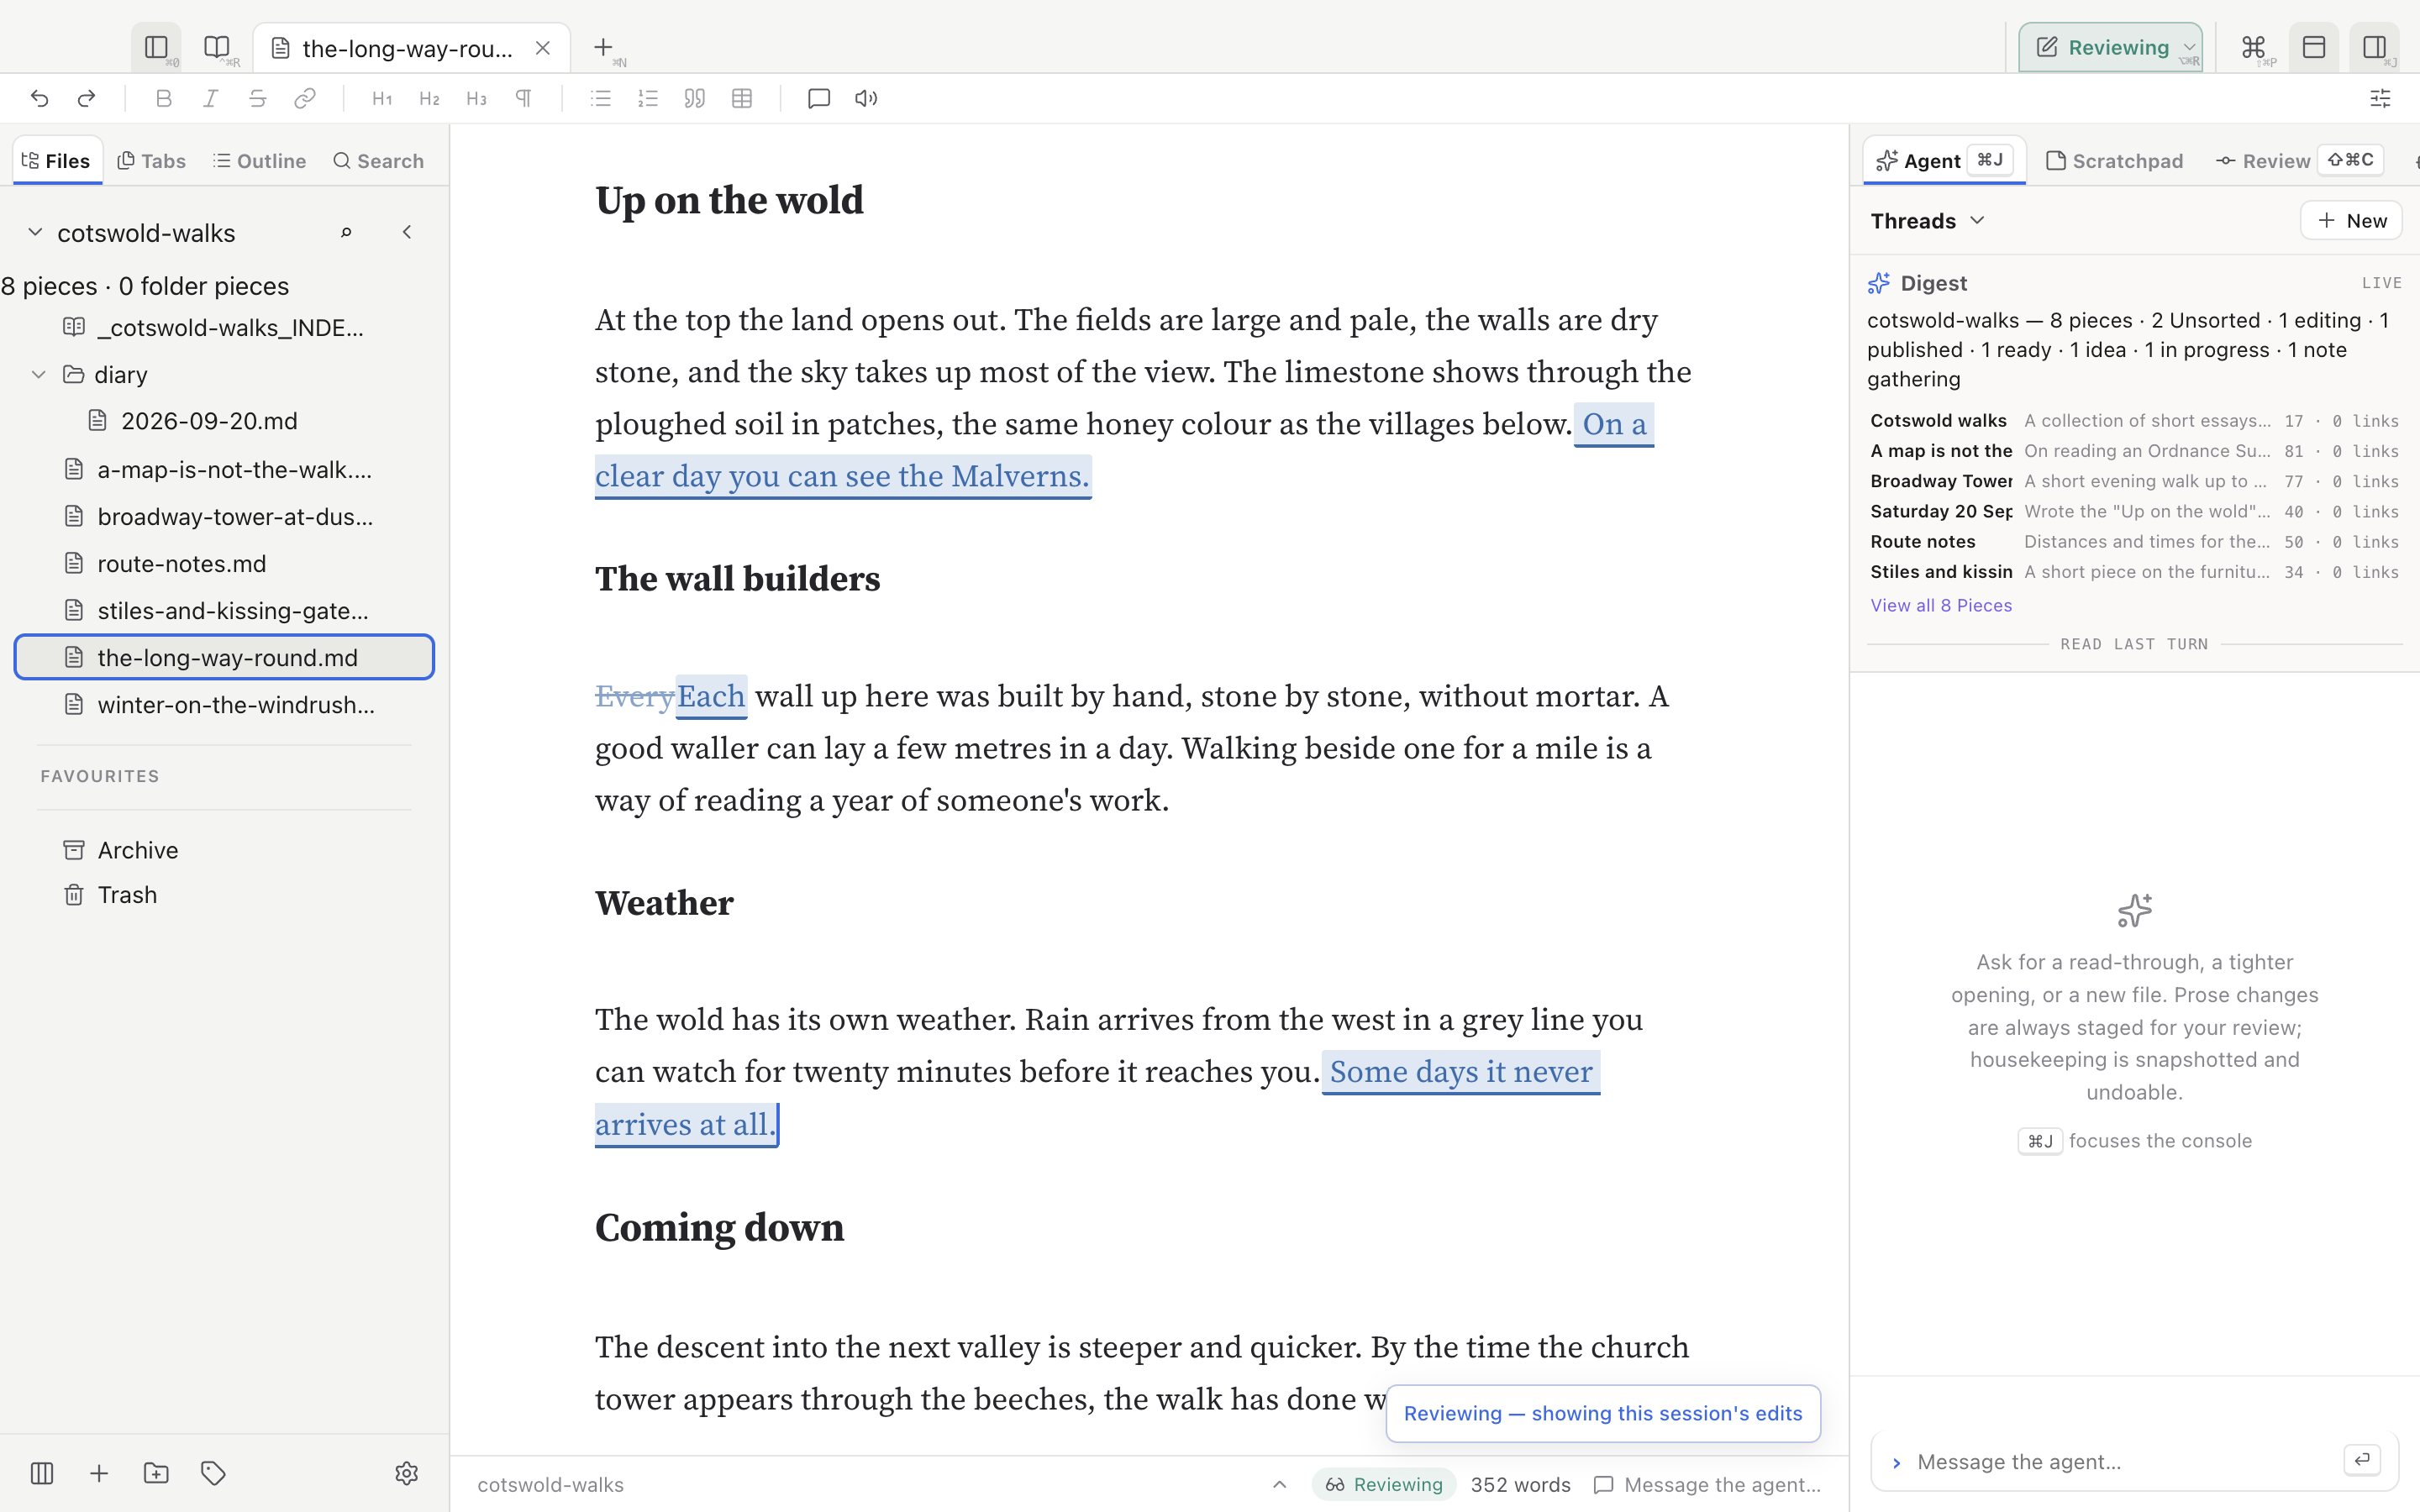Image resolution: width=2420 pixels, height=1512 pixels.
Task: Click the status bar Message the agent field
Action: click(x=1708, y=1484)
